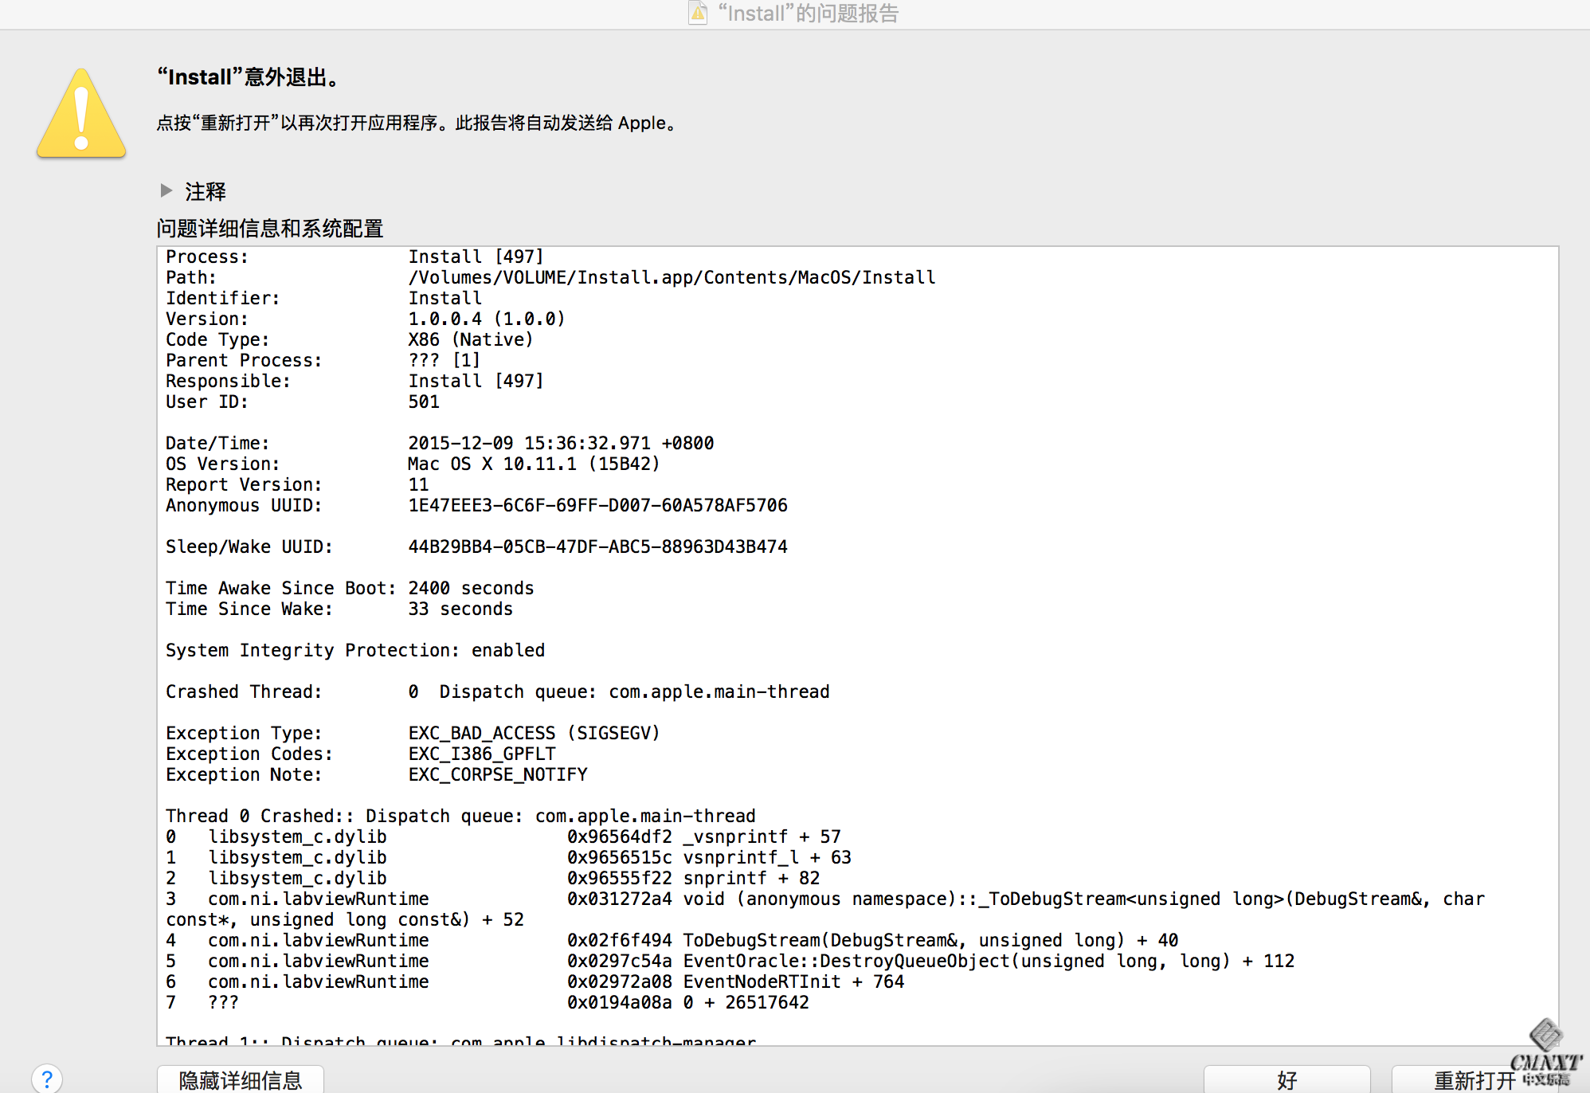
Task: Click the Thread 0 Crashed heading line
Action: [x=460, y=816]
